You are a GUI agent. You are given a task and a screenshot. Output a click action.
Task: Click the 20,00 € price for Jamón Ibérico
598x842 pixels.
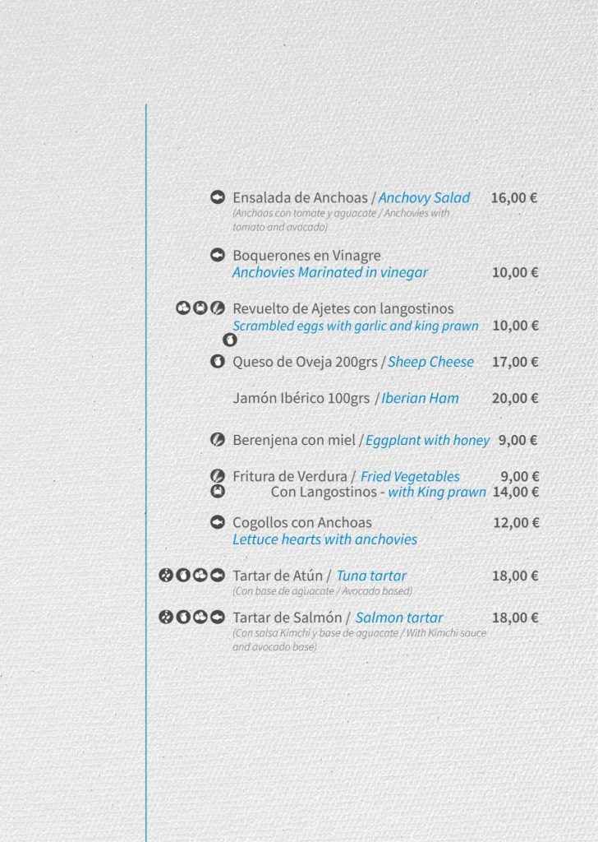[515, 398]
